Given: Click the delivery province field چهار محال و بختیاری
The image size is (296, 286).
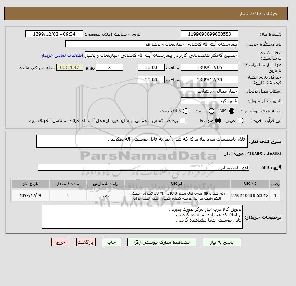Looking at the screenshot, I should (210, 91).
